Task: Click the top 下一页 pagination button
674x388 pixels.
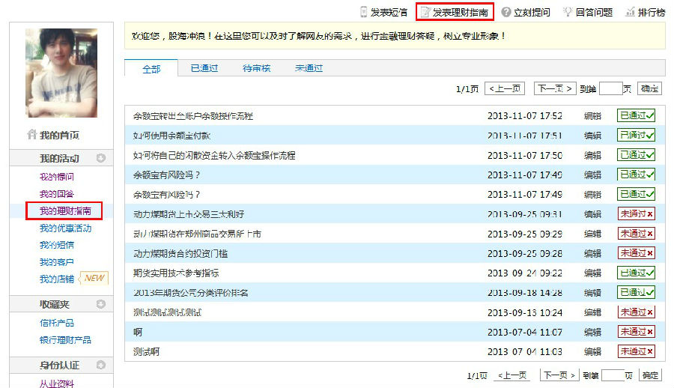Action: coord(555,89)
